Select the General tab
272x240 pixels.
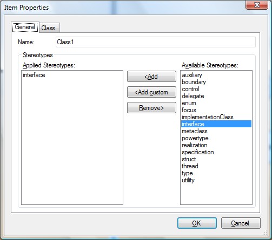coord(25,27)
